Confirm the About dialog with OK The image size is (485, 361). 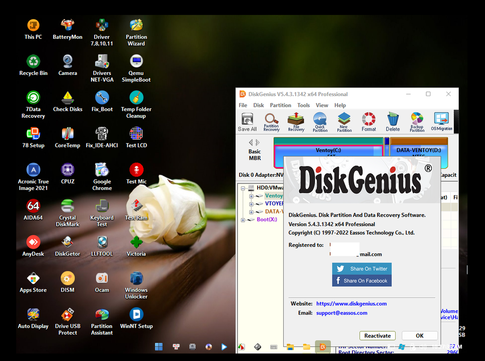click(420, 336)
